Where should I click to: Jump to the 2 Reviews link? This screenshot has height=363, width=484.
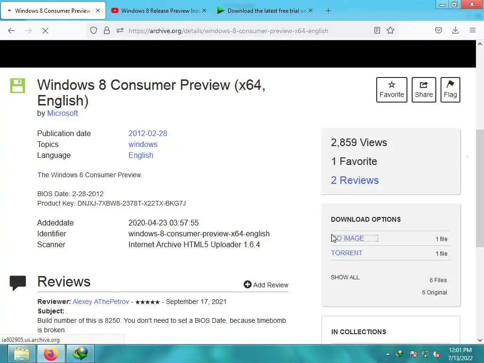coord(354,180)
